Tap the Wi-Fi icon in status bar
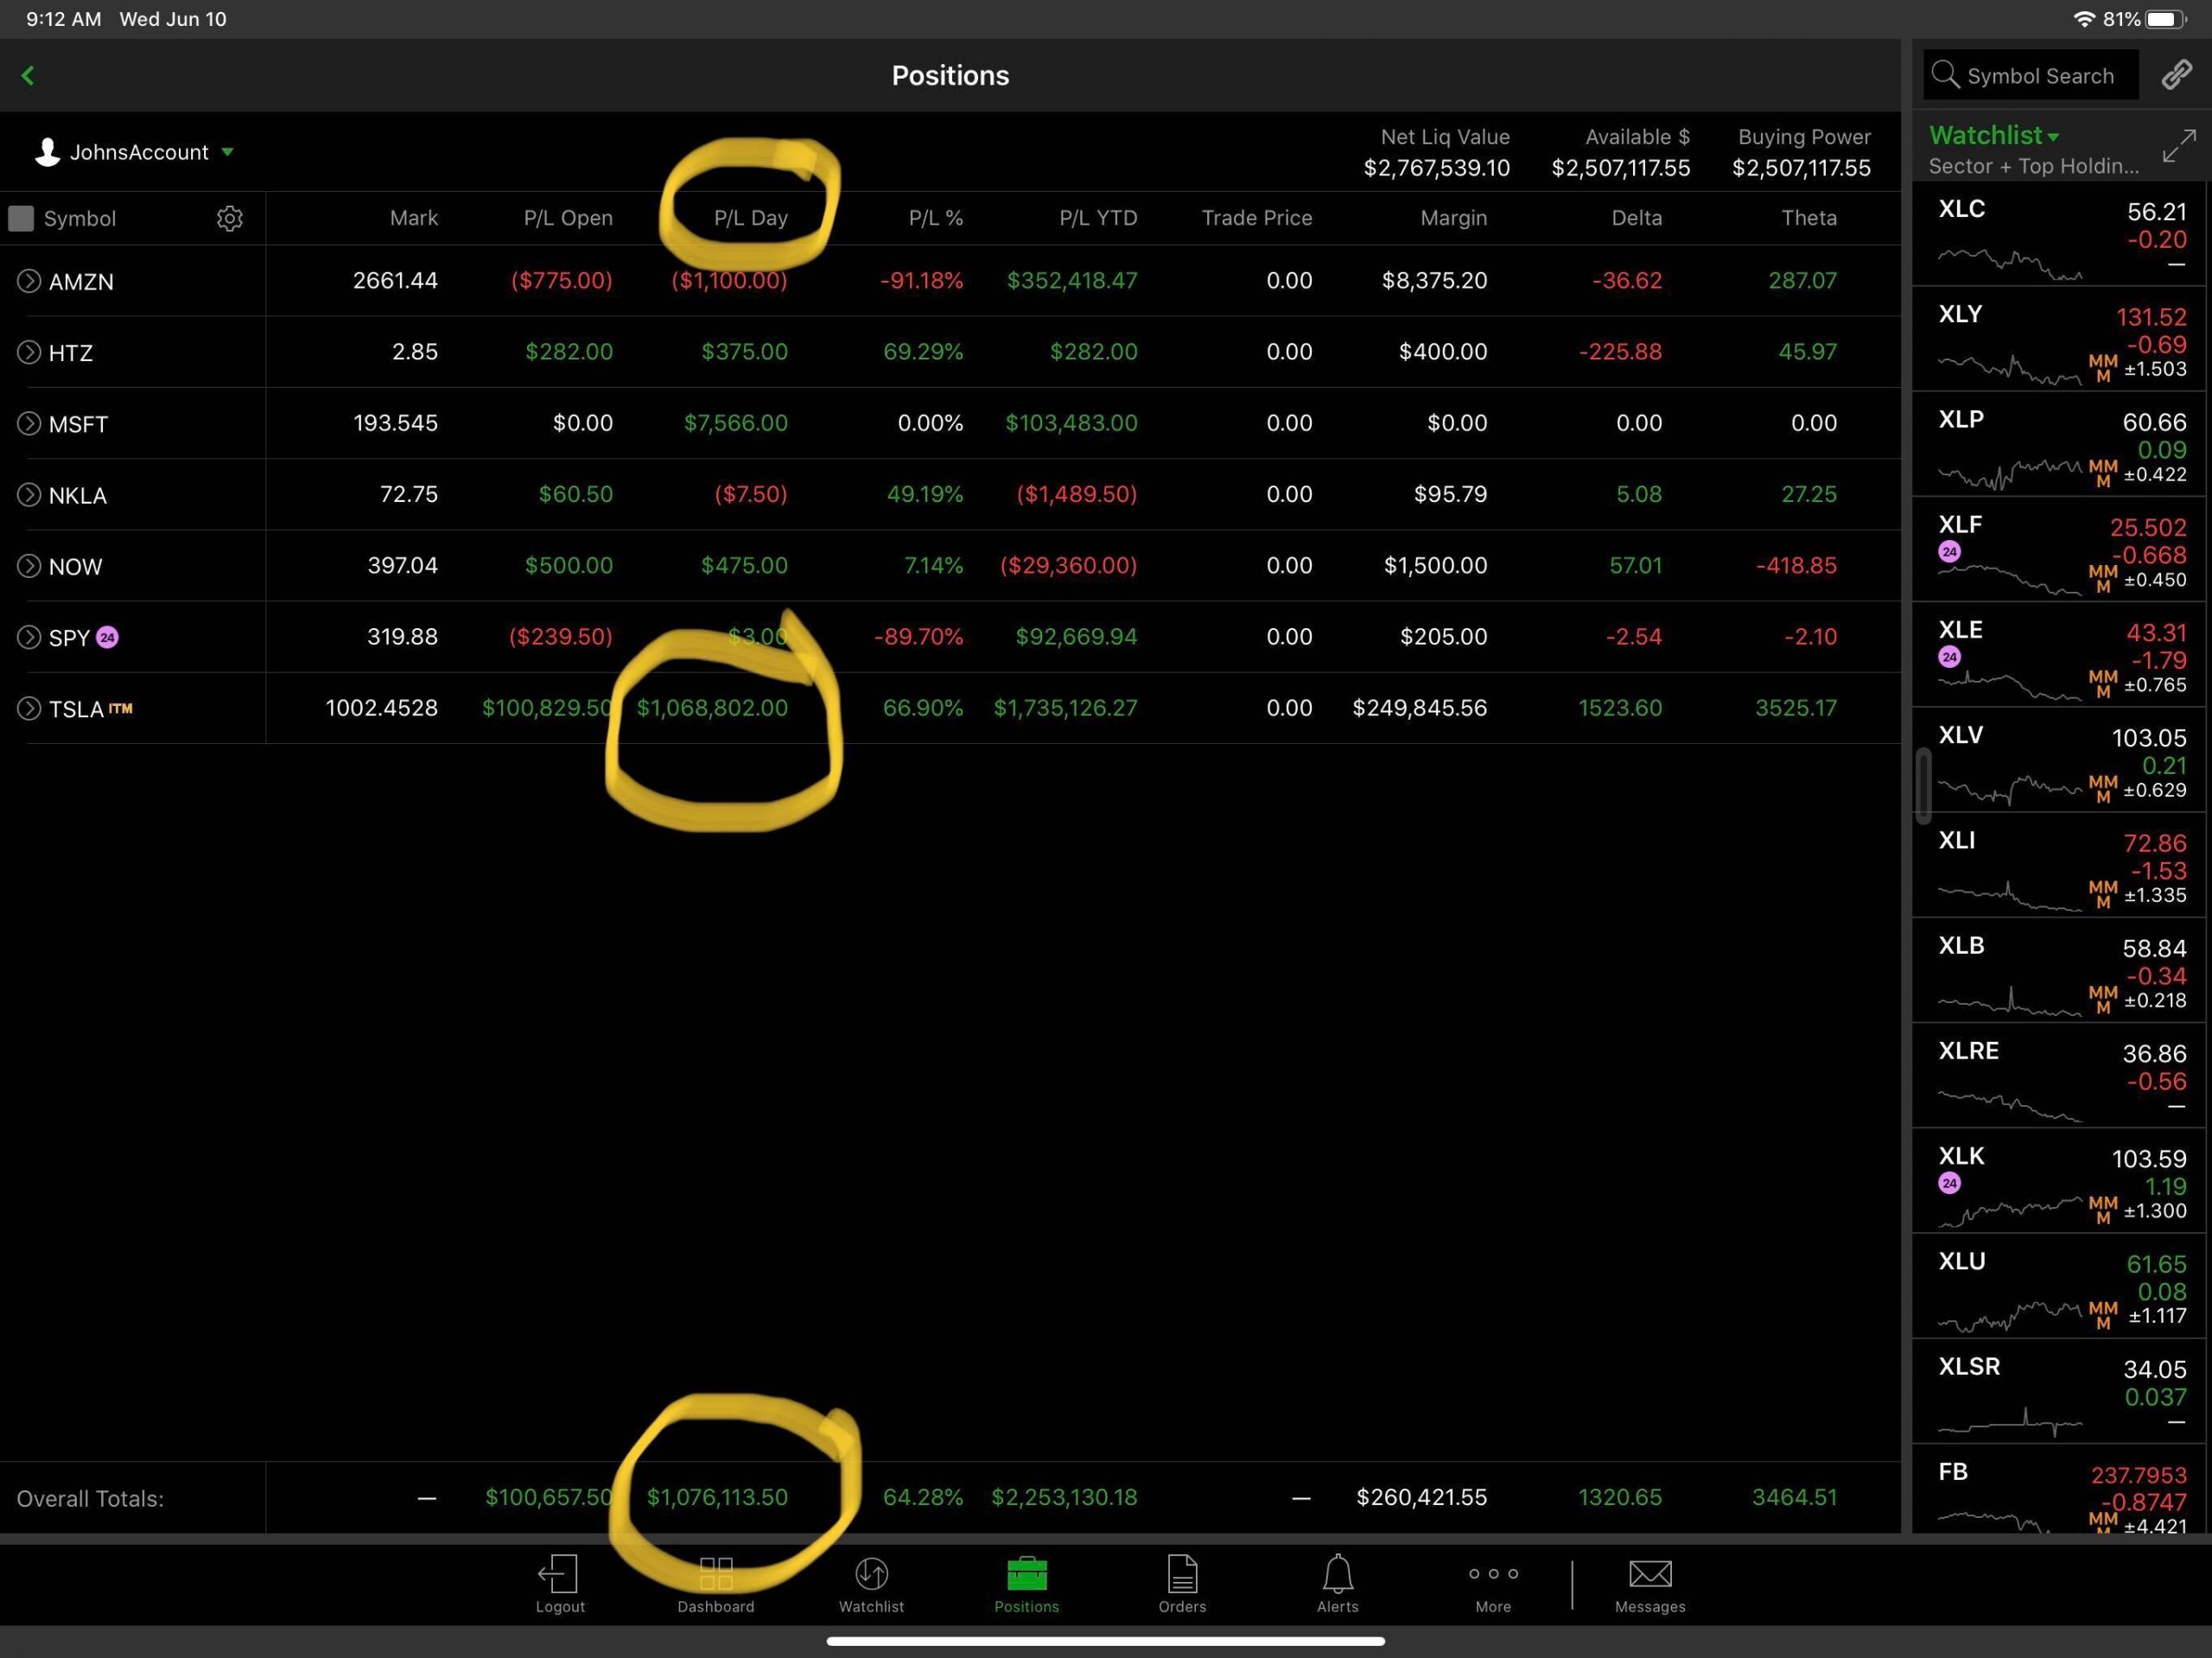 coord(2084,19)
